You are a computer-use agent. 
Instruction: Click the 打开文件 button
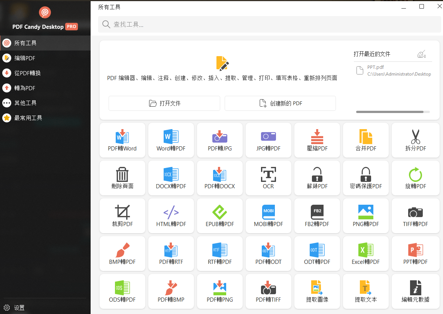164,103
